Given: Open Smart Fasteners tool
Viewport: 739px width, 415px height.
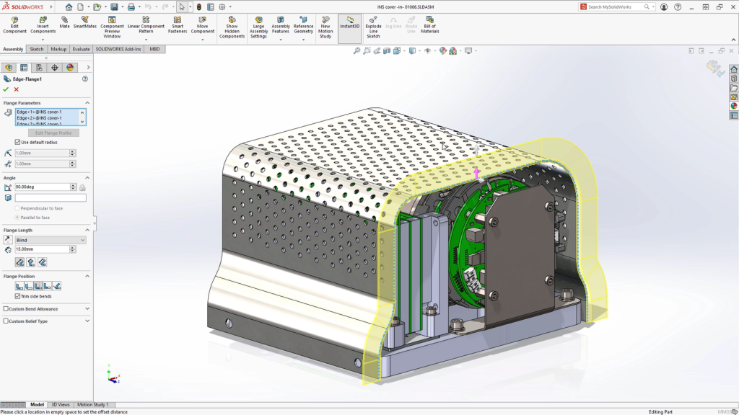Looking at the screenshot, I should (x=177, y=24).
